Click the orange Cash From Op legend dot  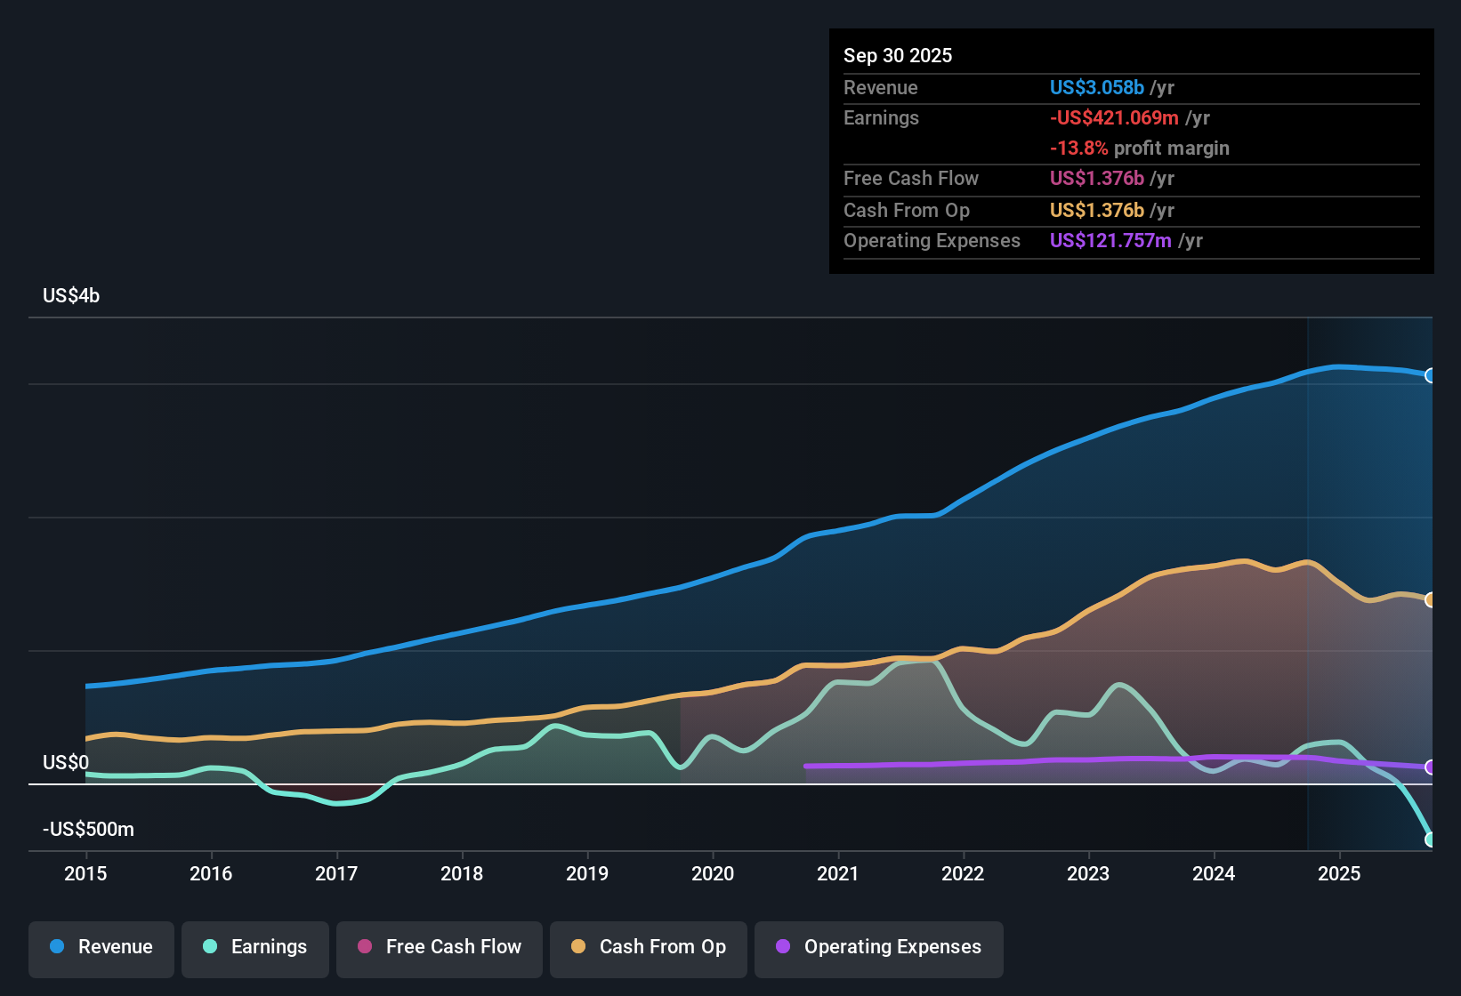[577, 948]
